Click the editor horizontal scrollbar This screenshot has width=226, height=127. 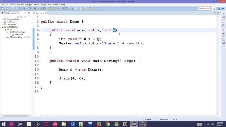[128, 115]
